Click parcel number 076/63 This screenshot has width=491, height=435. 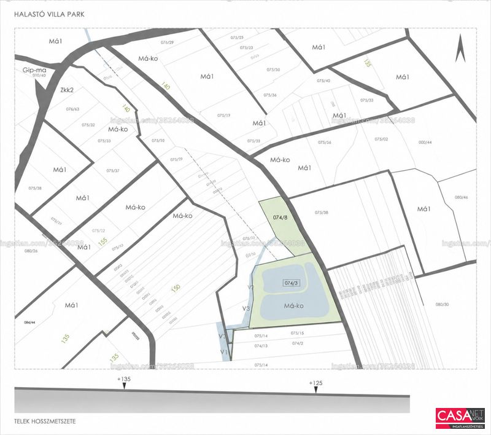click(x=72, y=109)
